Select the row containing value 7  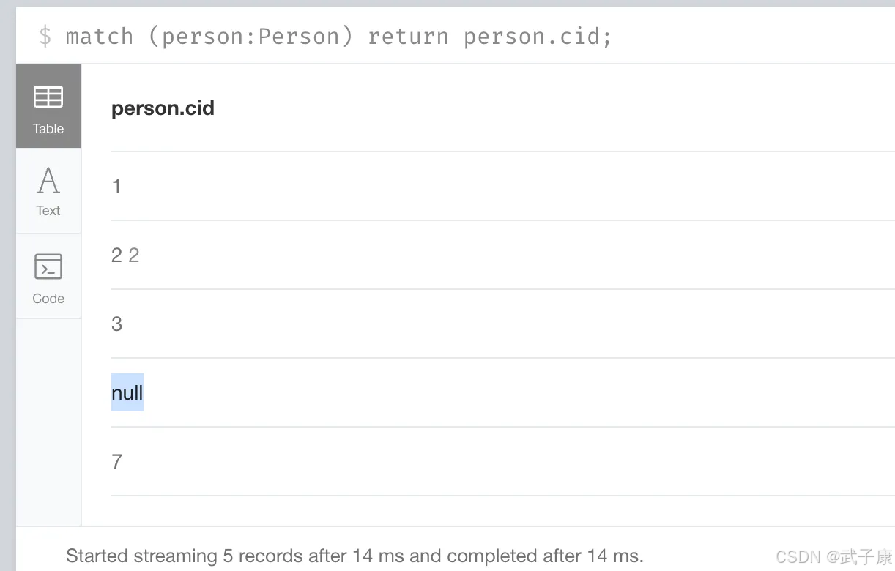[x=116, y=461]
